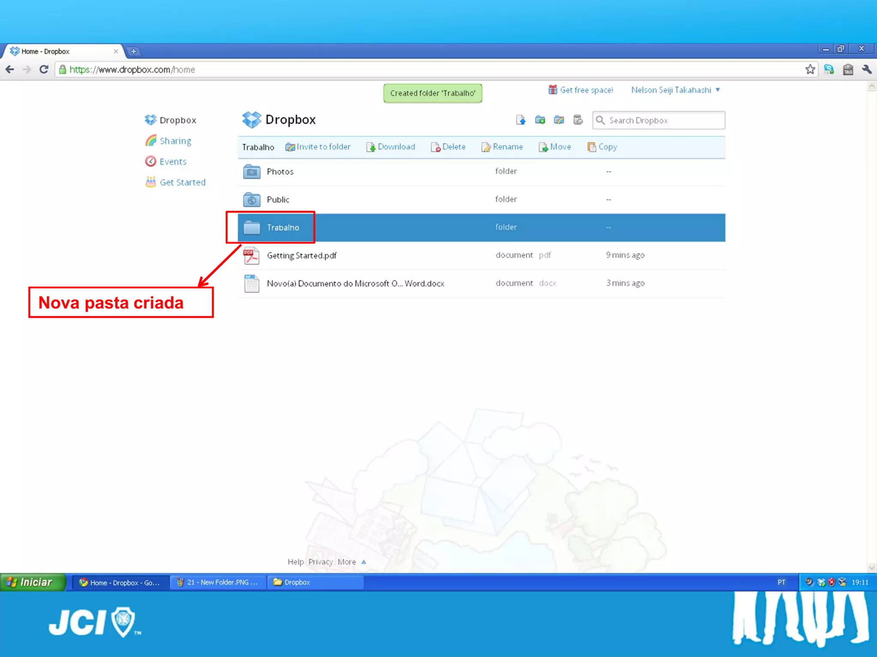Viewport: 877px width, 657px height.
Task: Open a new browser tab
Action: click(134, 51)
